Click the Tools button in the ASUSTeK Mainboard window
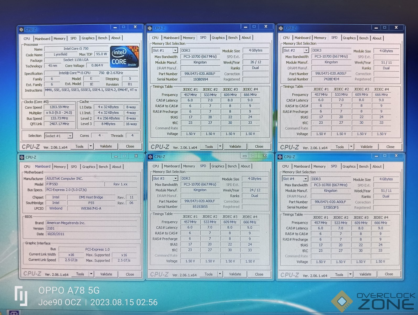This screenshot has width=418, height=315. pos(80,274)
